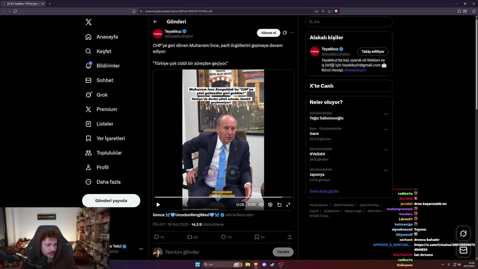Open video playback settings gear
478x269 pixels.
coord(270,205)
